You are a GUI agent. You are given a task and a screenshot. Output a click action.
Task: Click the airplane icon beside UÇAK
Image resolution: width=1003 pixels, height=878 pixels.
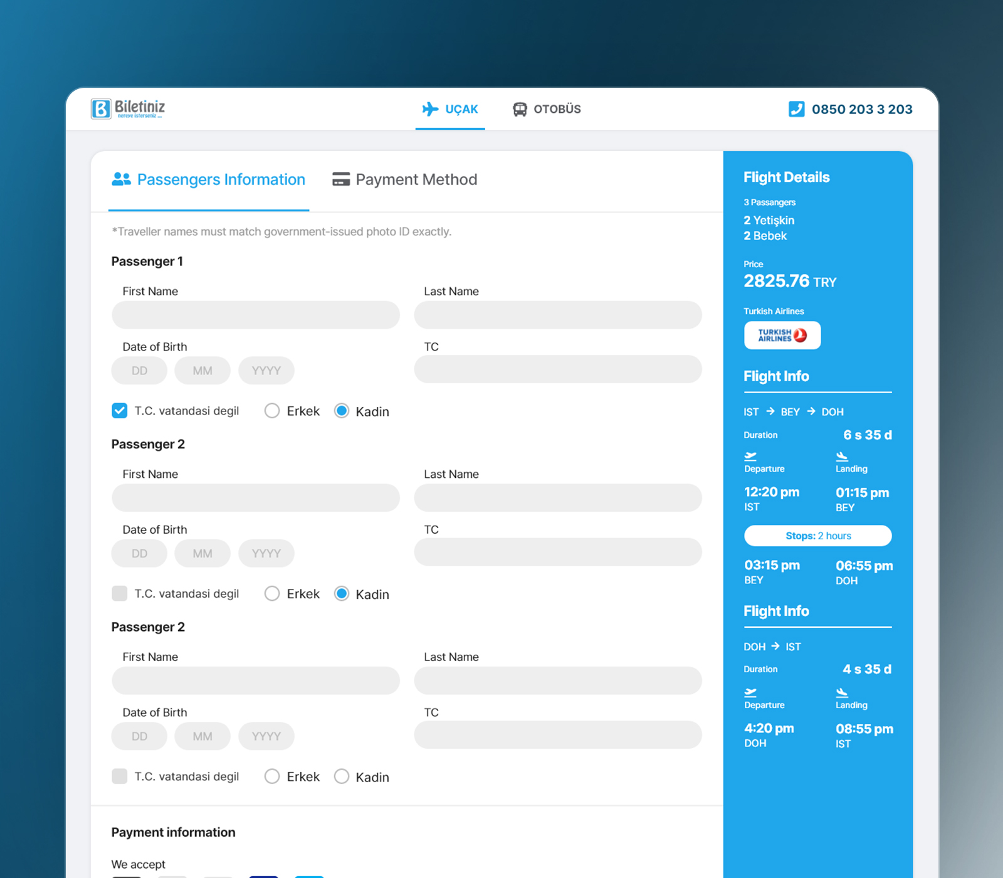[430, 109]
